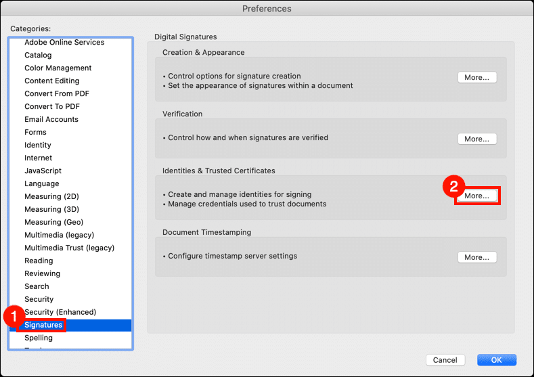Select Signatures in the Categories list

point(43,325)
